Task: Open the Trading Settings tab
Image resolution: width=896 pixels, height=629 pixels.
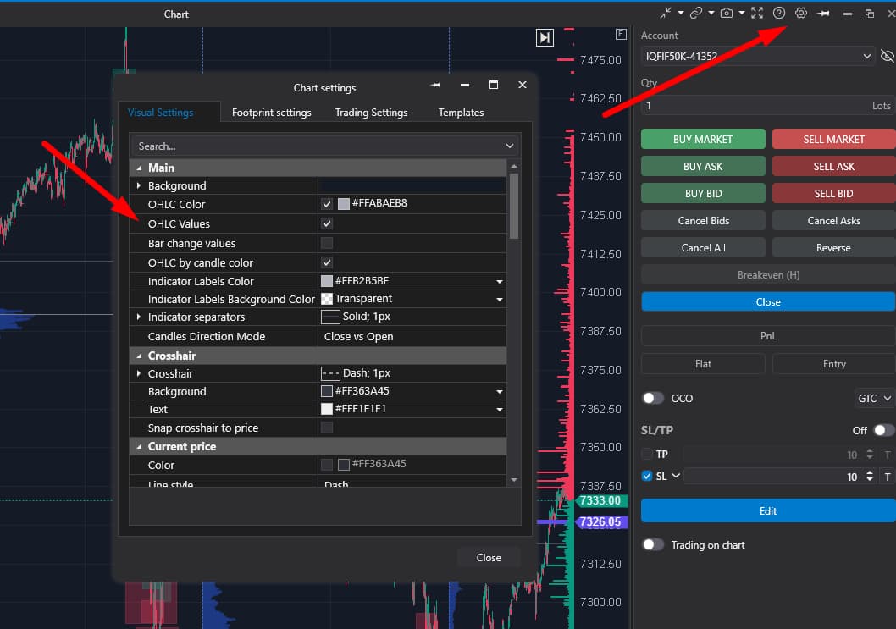Action: (372, 113)
